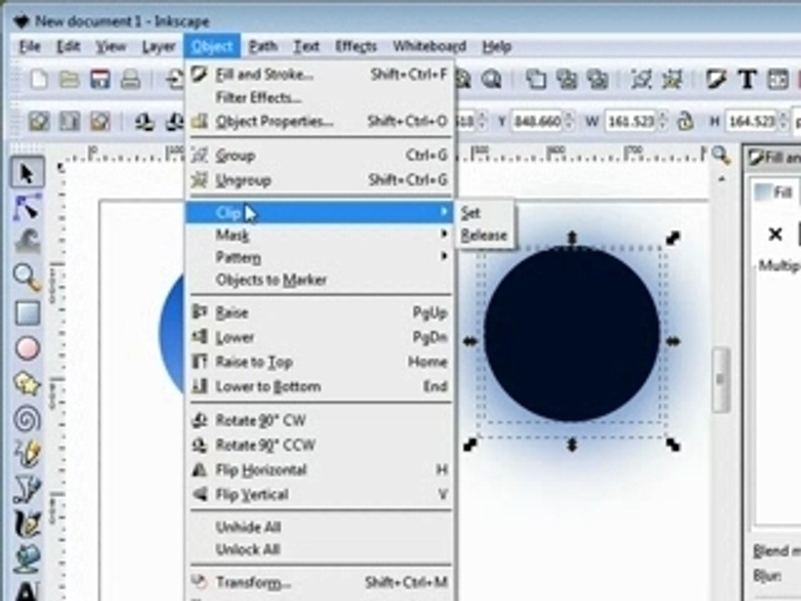The height and width of the screenshot is (601, 801).
Task: Open Fill and Stroke toolbar icon
Action: (x=716, y=80)
